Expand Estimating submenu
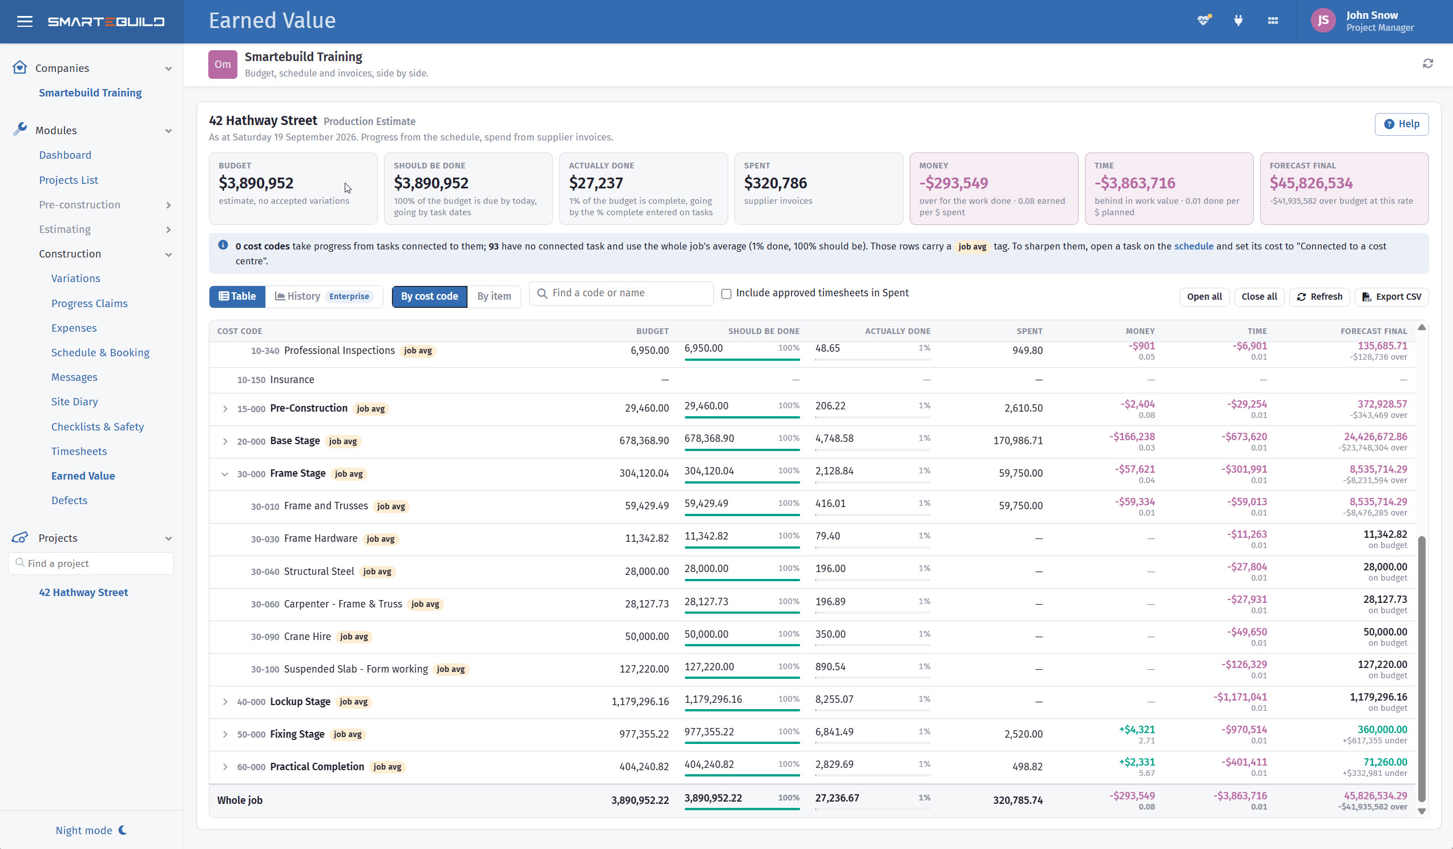Screen dimensions: 1453x849 tap(168, 230)
